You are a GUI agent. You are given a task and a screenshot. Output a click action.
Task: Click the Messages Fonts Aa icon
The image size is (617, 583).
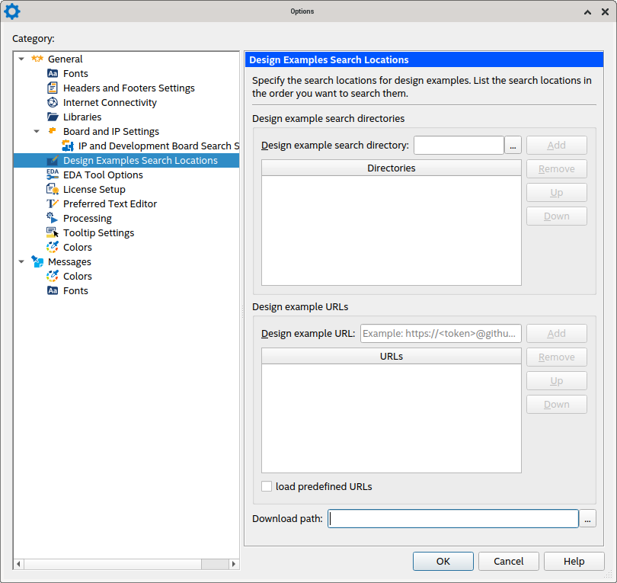coord(53,290)
